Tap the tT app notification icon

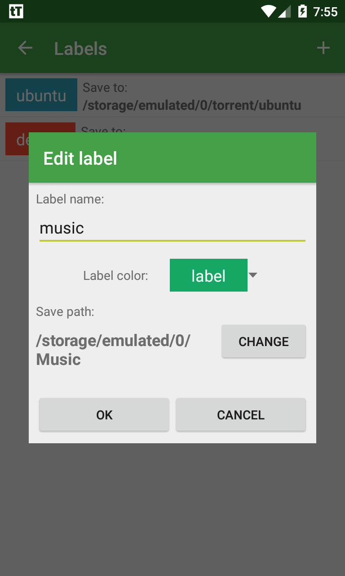[16, 11]
